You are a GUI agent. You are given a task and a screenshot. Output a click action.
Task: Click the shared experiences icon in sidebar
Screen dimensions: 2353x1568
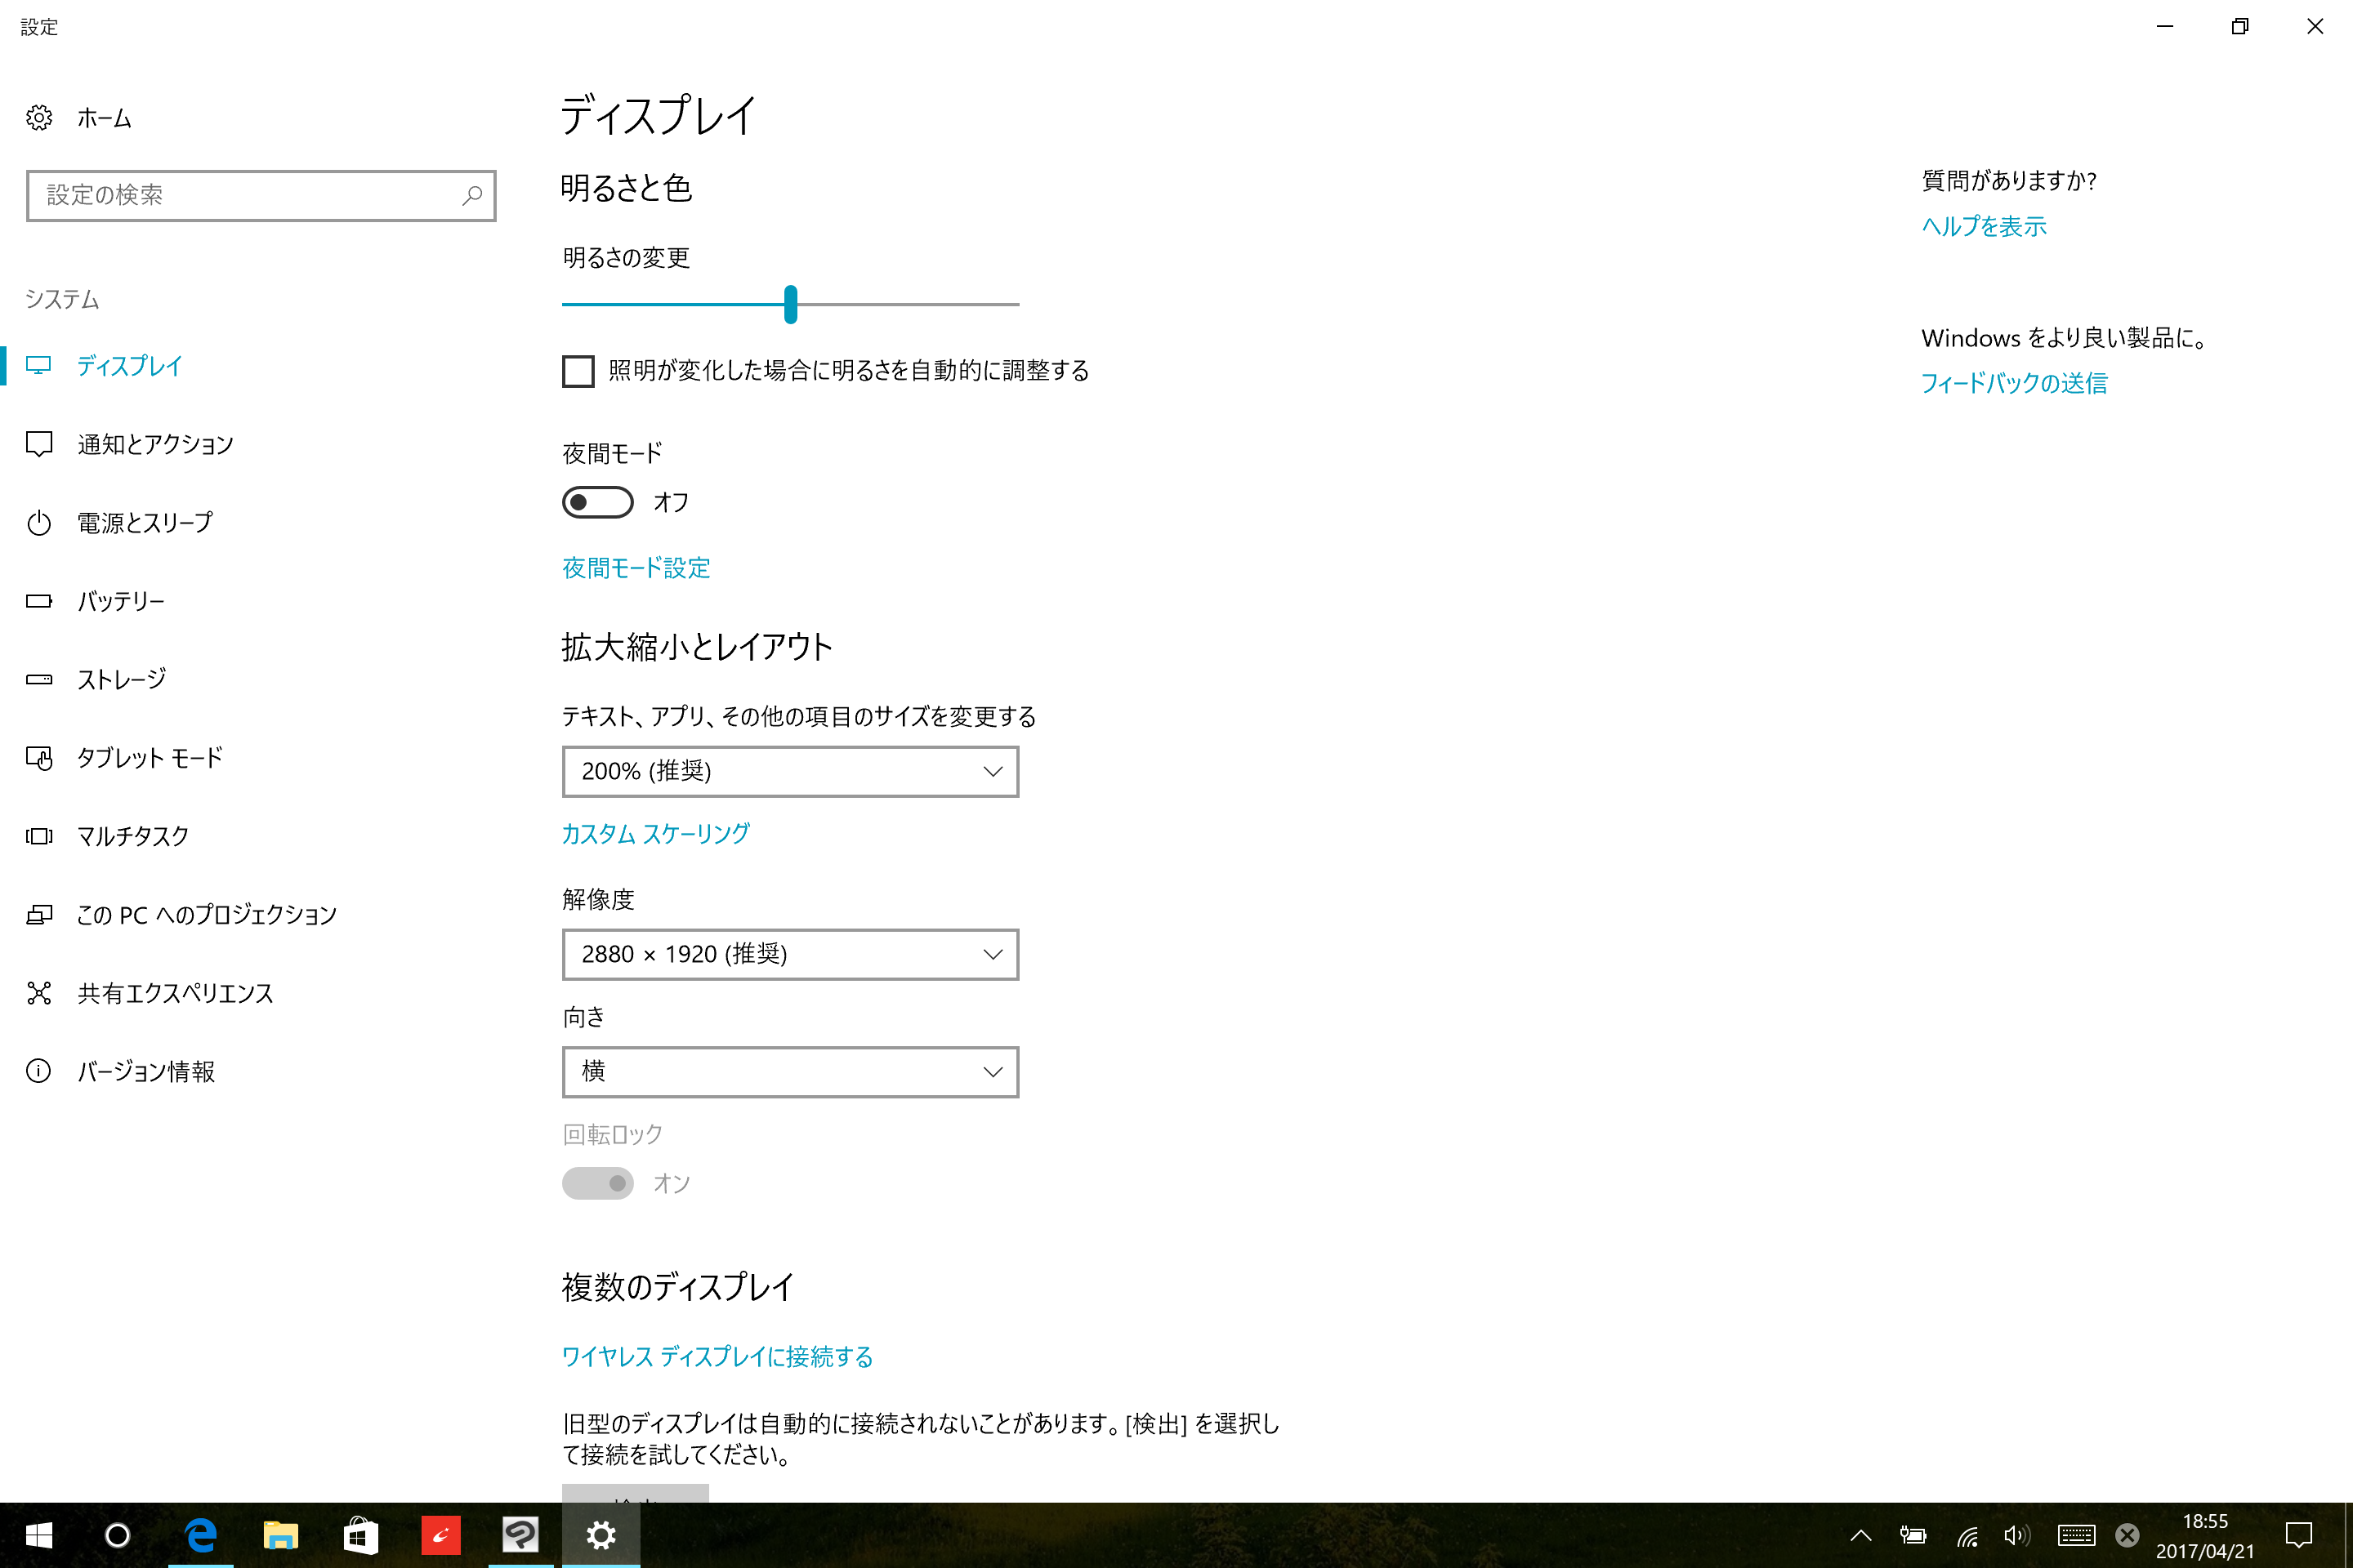click(x=39, y=993)
